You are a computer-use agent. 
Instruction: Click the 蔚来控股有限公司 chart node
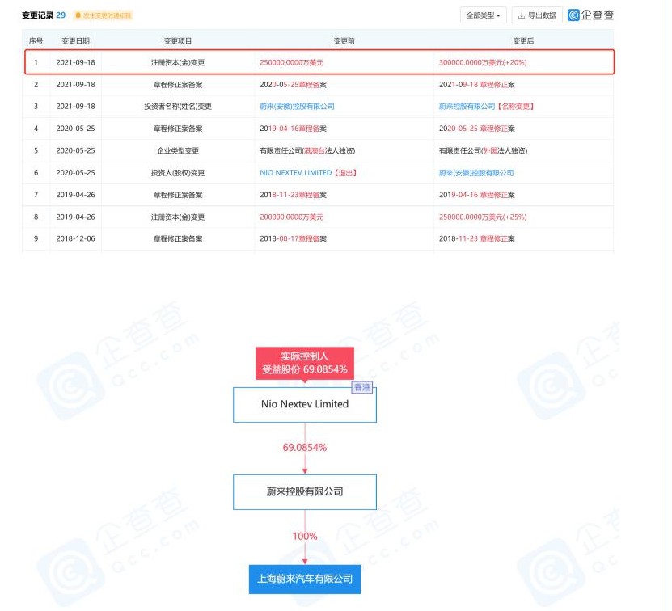(x=305, y=492)
